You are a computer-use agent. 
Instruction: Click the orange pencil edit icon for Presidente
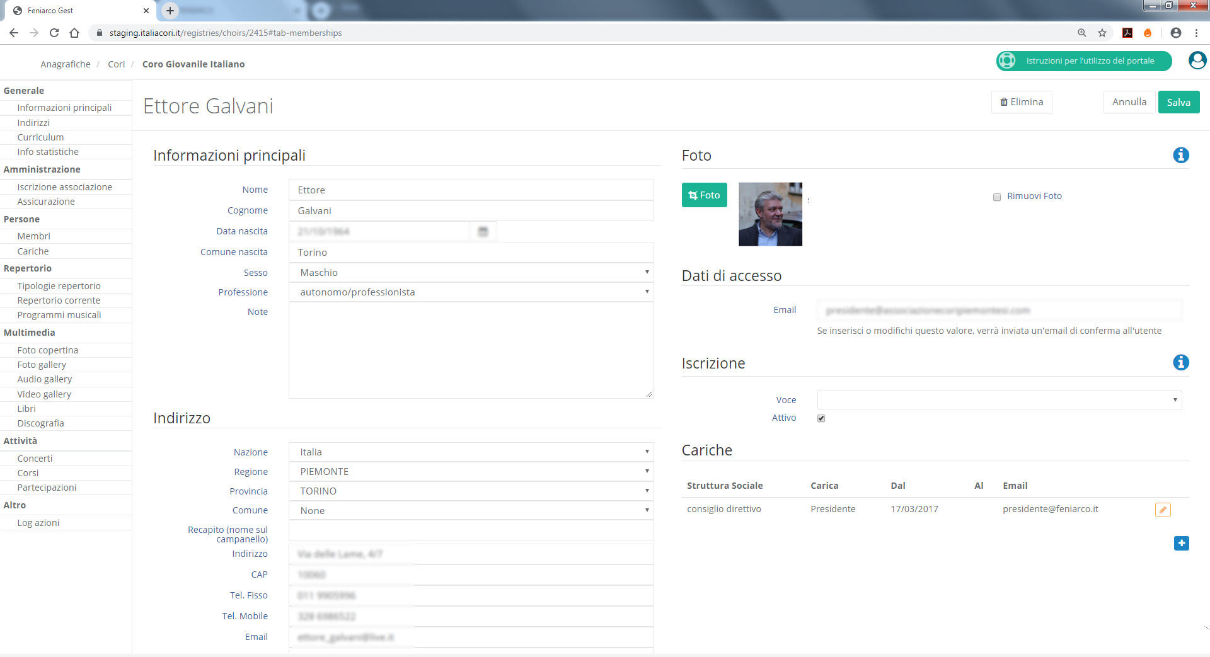coord(1163,510)
